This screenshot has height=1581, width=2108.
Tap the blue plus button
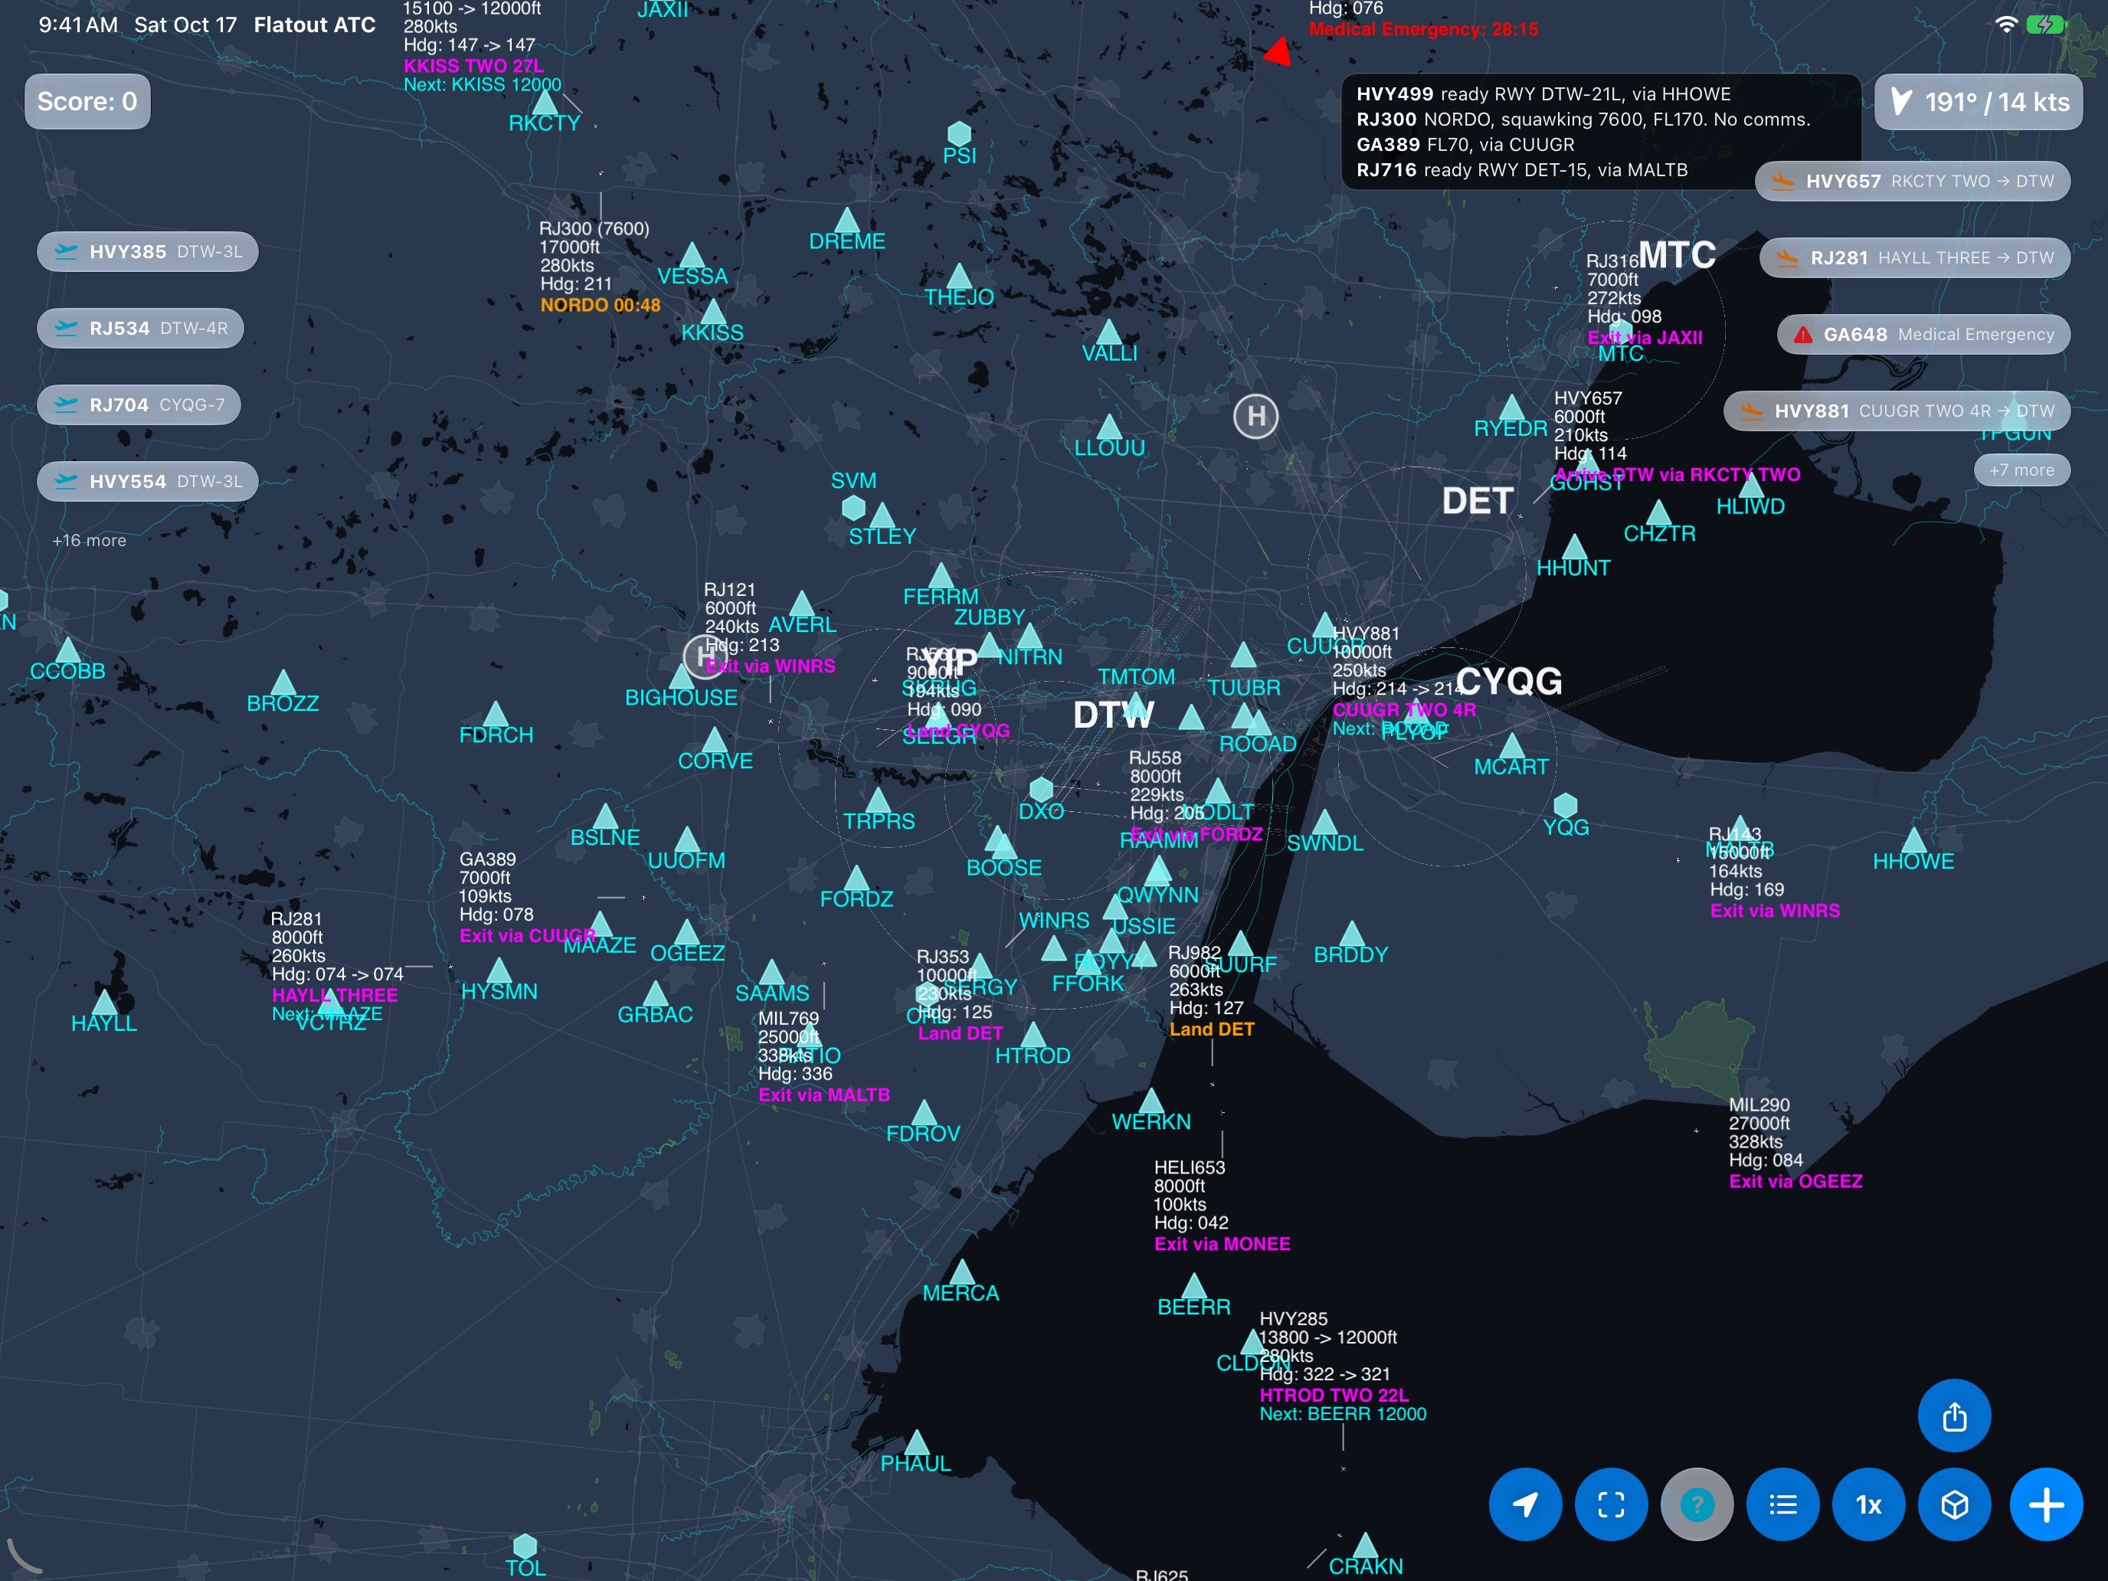point(2046,1504)
